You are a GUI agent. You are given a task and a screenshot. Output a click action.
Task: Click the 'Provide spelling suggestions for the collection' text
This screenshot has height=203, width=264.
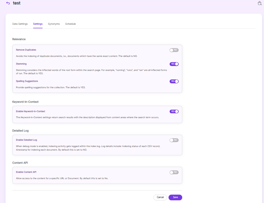tap(51, 87)
